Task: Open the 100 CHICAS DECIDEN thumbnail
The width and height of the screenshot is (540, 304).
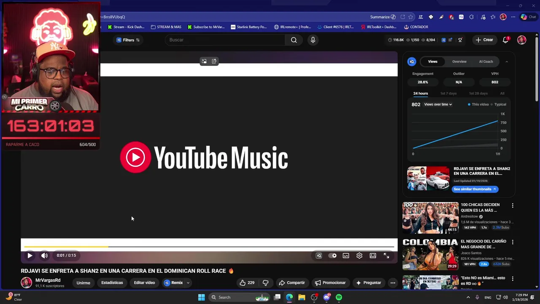Action: pos(430,218)
